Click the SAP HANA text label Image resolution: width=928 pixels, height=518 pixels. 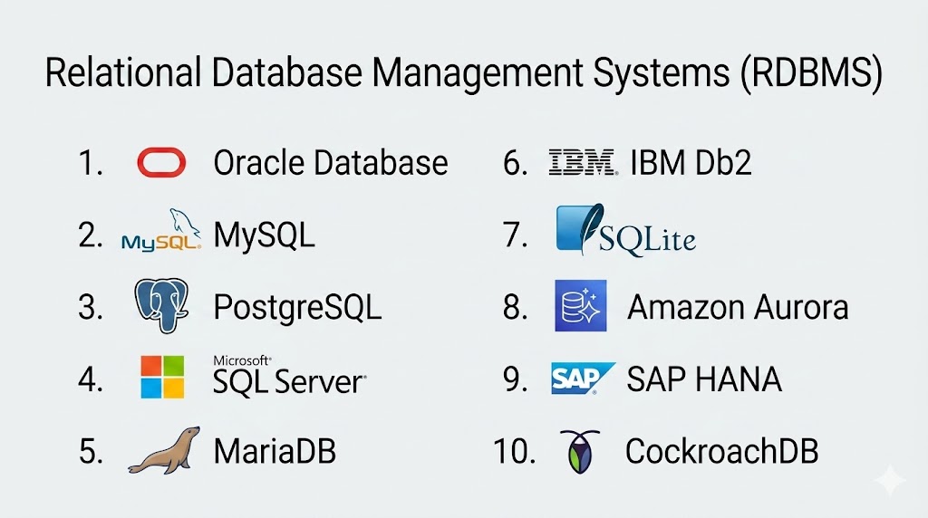click(x=704, y=379)
